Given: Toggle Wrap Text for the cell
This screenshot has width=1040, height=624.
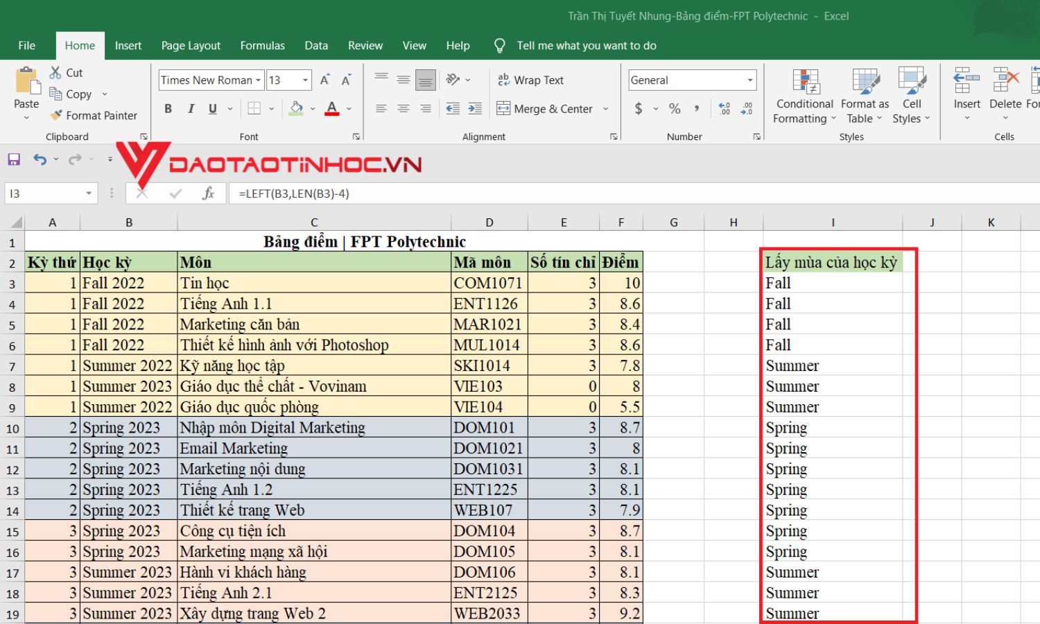Looking at the screenshot, I should [x=531, y=80].
